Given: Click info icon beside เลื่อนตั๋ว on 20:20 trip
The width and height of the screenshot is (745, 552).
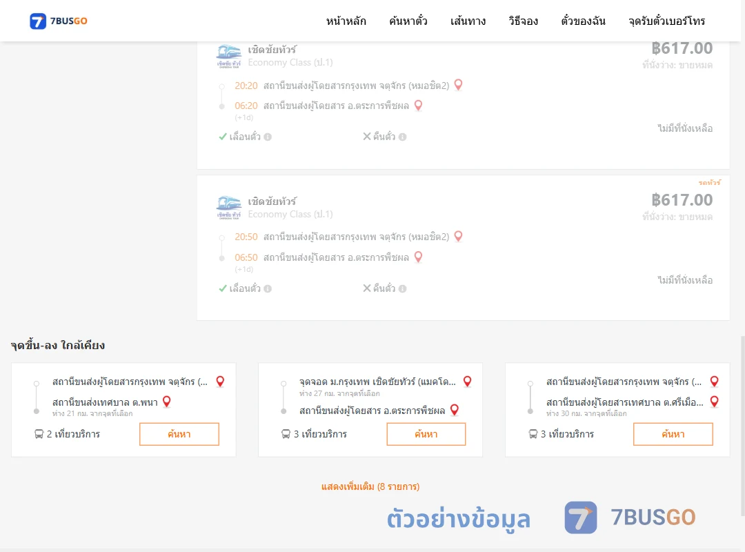Looking at the screenshot, I should point(268,137).
